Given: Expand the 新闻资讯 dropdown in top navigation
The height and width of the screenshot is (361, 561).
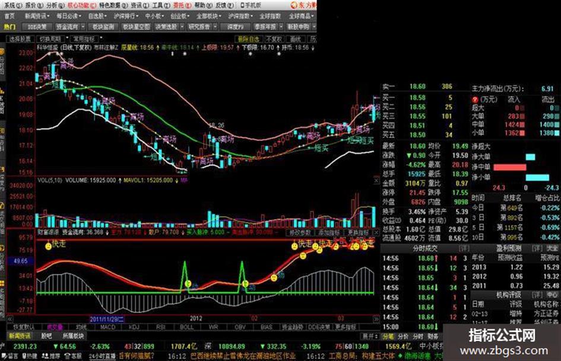Looking at the screenshot, I should coord(37,16).
